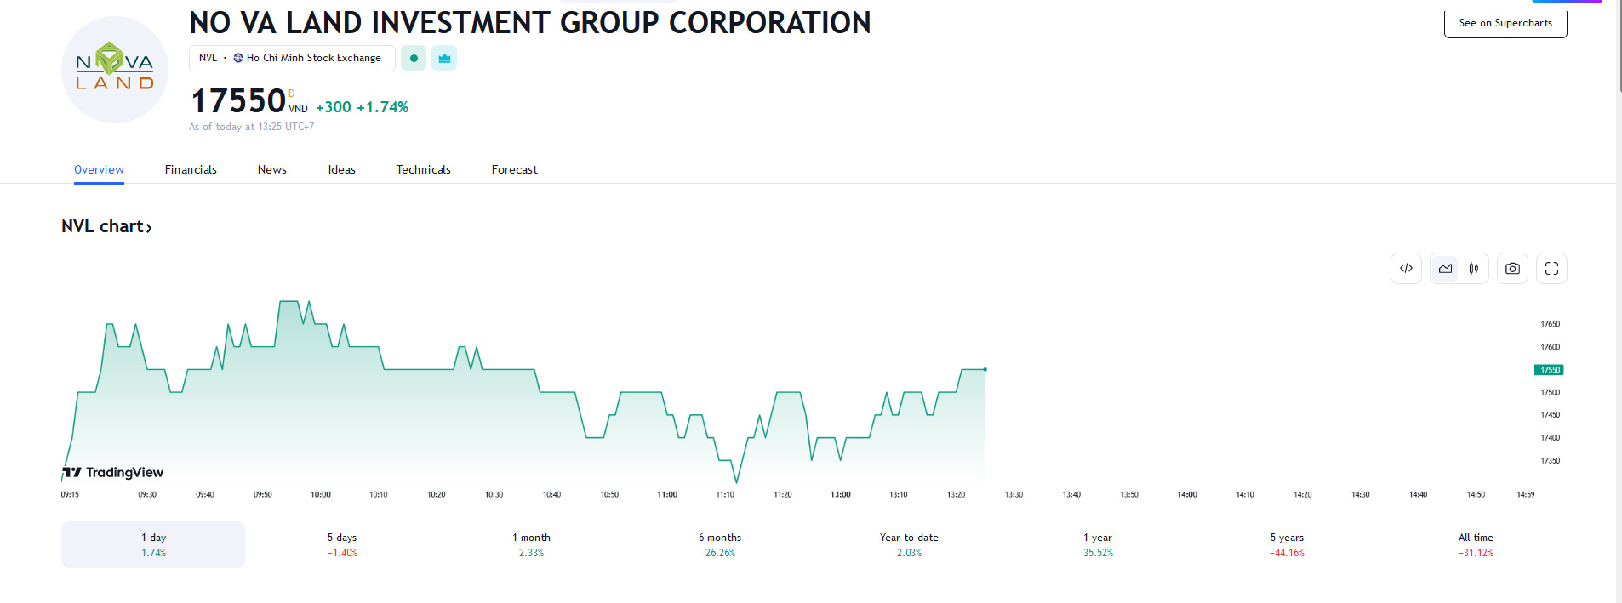Open the NVL Ho Chi Minh exchange selector
Image resolution: width=1622 pixels, height=603 pixels.
(291, 58)
